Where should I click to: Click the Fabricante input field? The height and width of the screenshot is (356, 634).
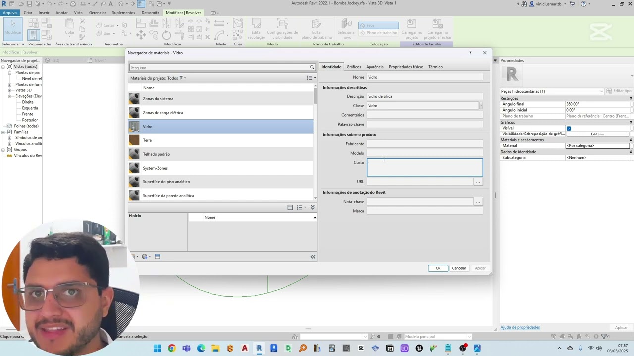[x=425, y=144]
